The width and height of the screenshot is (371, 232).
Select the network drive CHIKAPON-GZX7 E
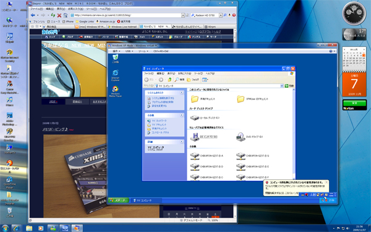click(x=241, y=166)
